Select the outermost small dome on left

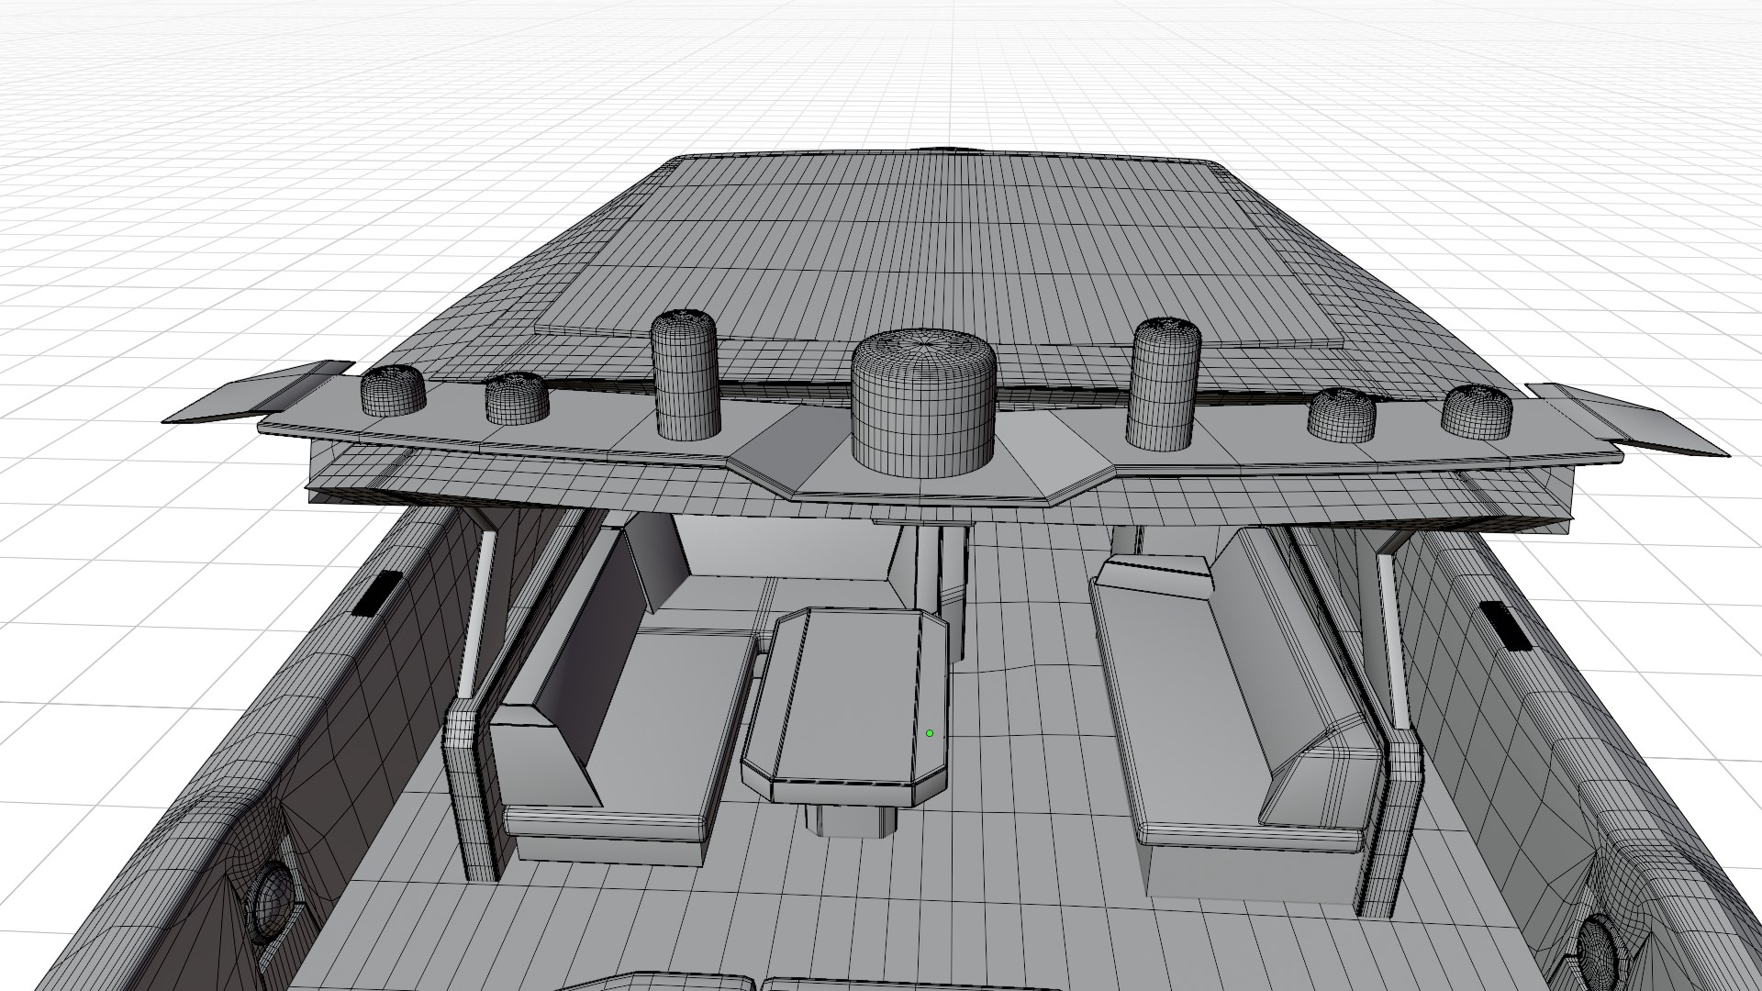[x=393, y=390]
